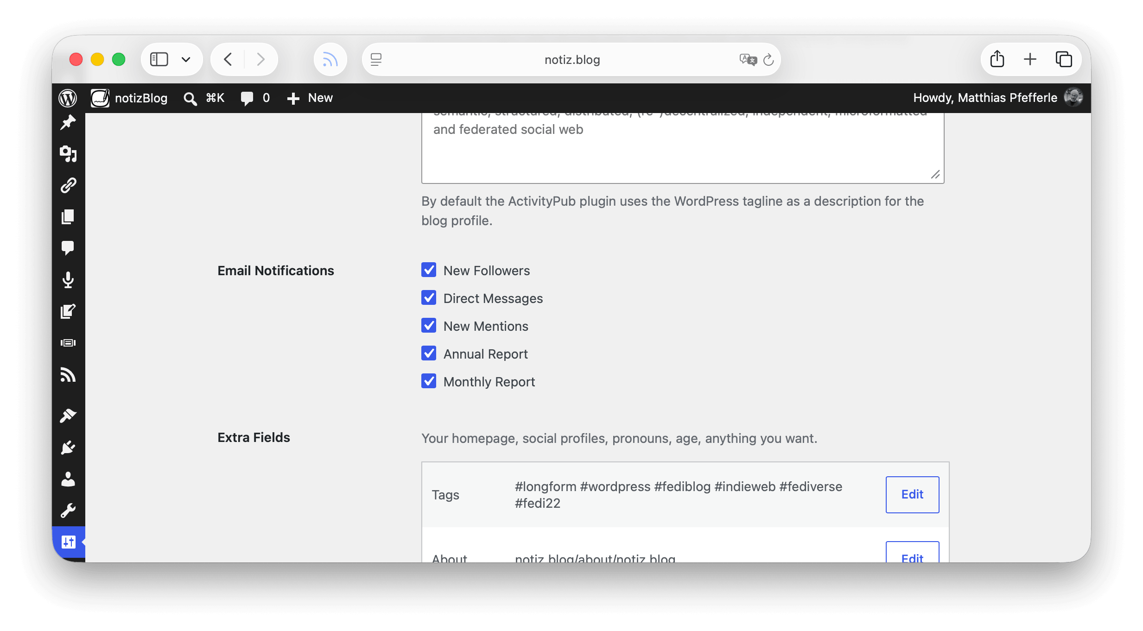Open the Howdy, Matthias Pfefferle account menu
1143x631 pixels.
pos(997,98)
